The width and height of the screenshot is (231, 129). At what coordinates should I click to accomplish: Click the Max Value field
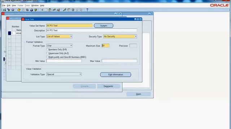click(119, 61)
